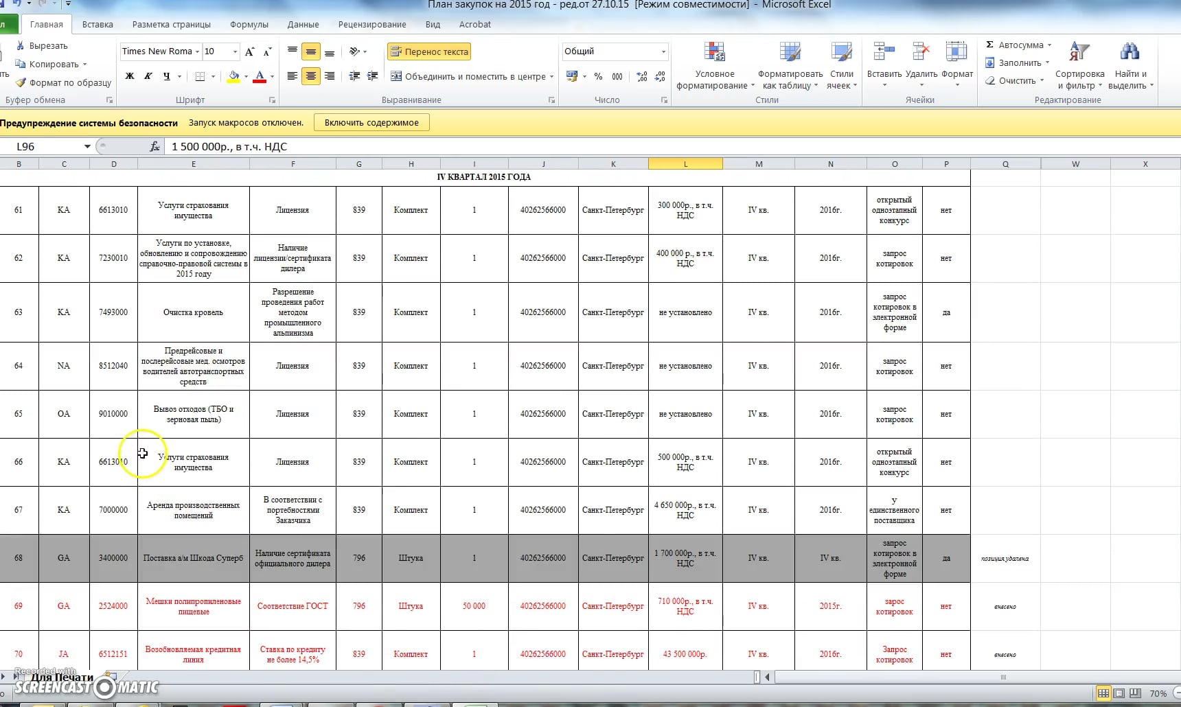Click the text orientation icon
The height and width of the screenshot is (707, 1181).
pyautogui.click(x=354, y=51)
